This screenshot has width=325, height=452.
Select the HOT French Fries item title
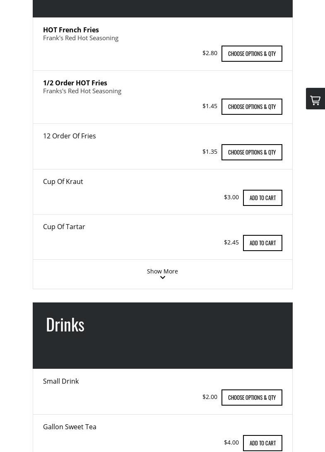click(71, 30)
